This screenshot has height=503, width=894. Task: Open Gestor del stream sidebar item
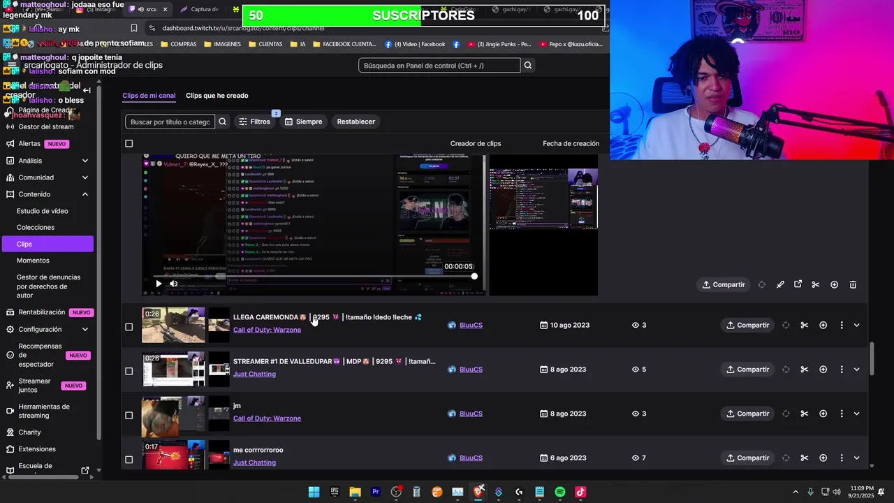coord(46,126)
